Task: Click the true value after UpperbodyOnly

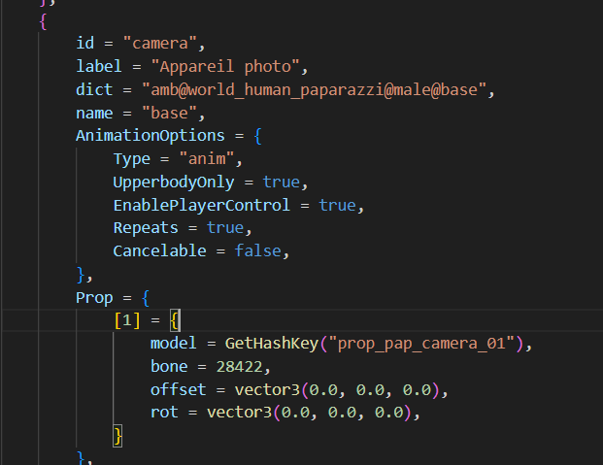Action: (281, 183)
